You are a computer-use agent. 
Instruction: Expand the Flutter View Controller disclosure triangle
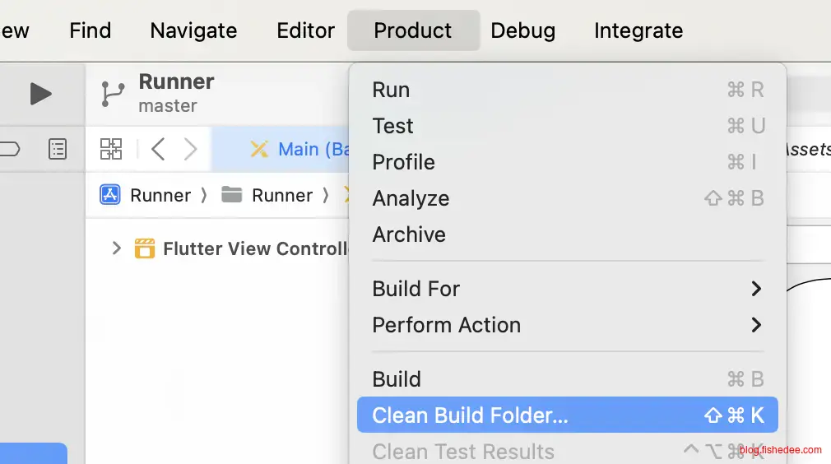coord(116,248)
